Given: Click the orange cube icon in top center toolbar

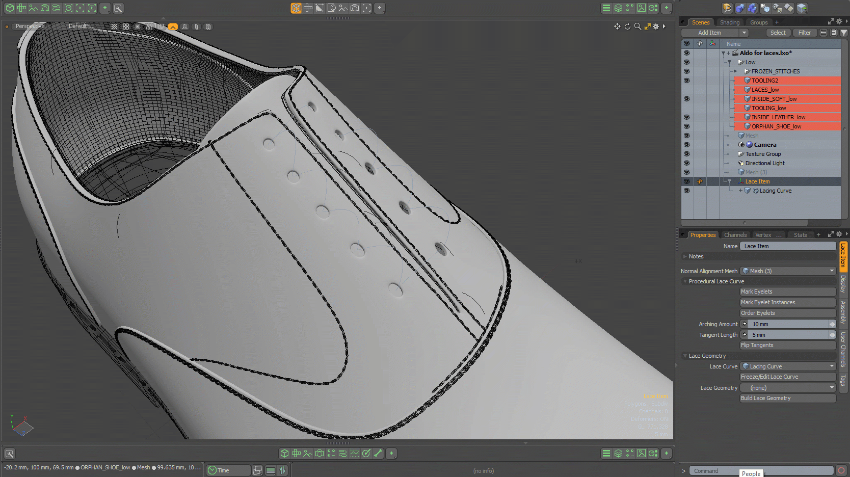Looking at the screenshot, I should (x=296, y=8).
